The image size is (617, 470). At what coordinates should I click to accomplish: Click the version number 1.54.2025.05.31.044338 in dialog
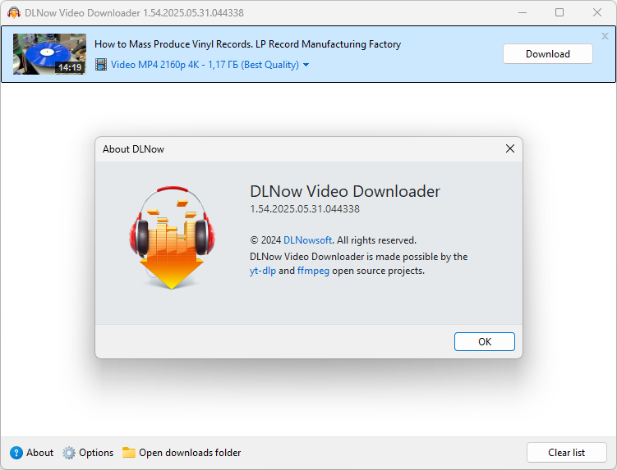coord(305,208)
